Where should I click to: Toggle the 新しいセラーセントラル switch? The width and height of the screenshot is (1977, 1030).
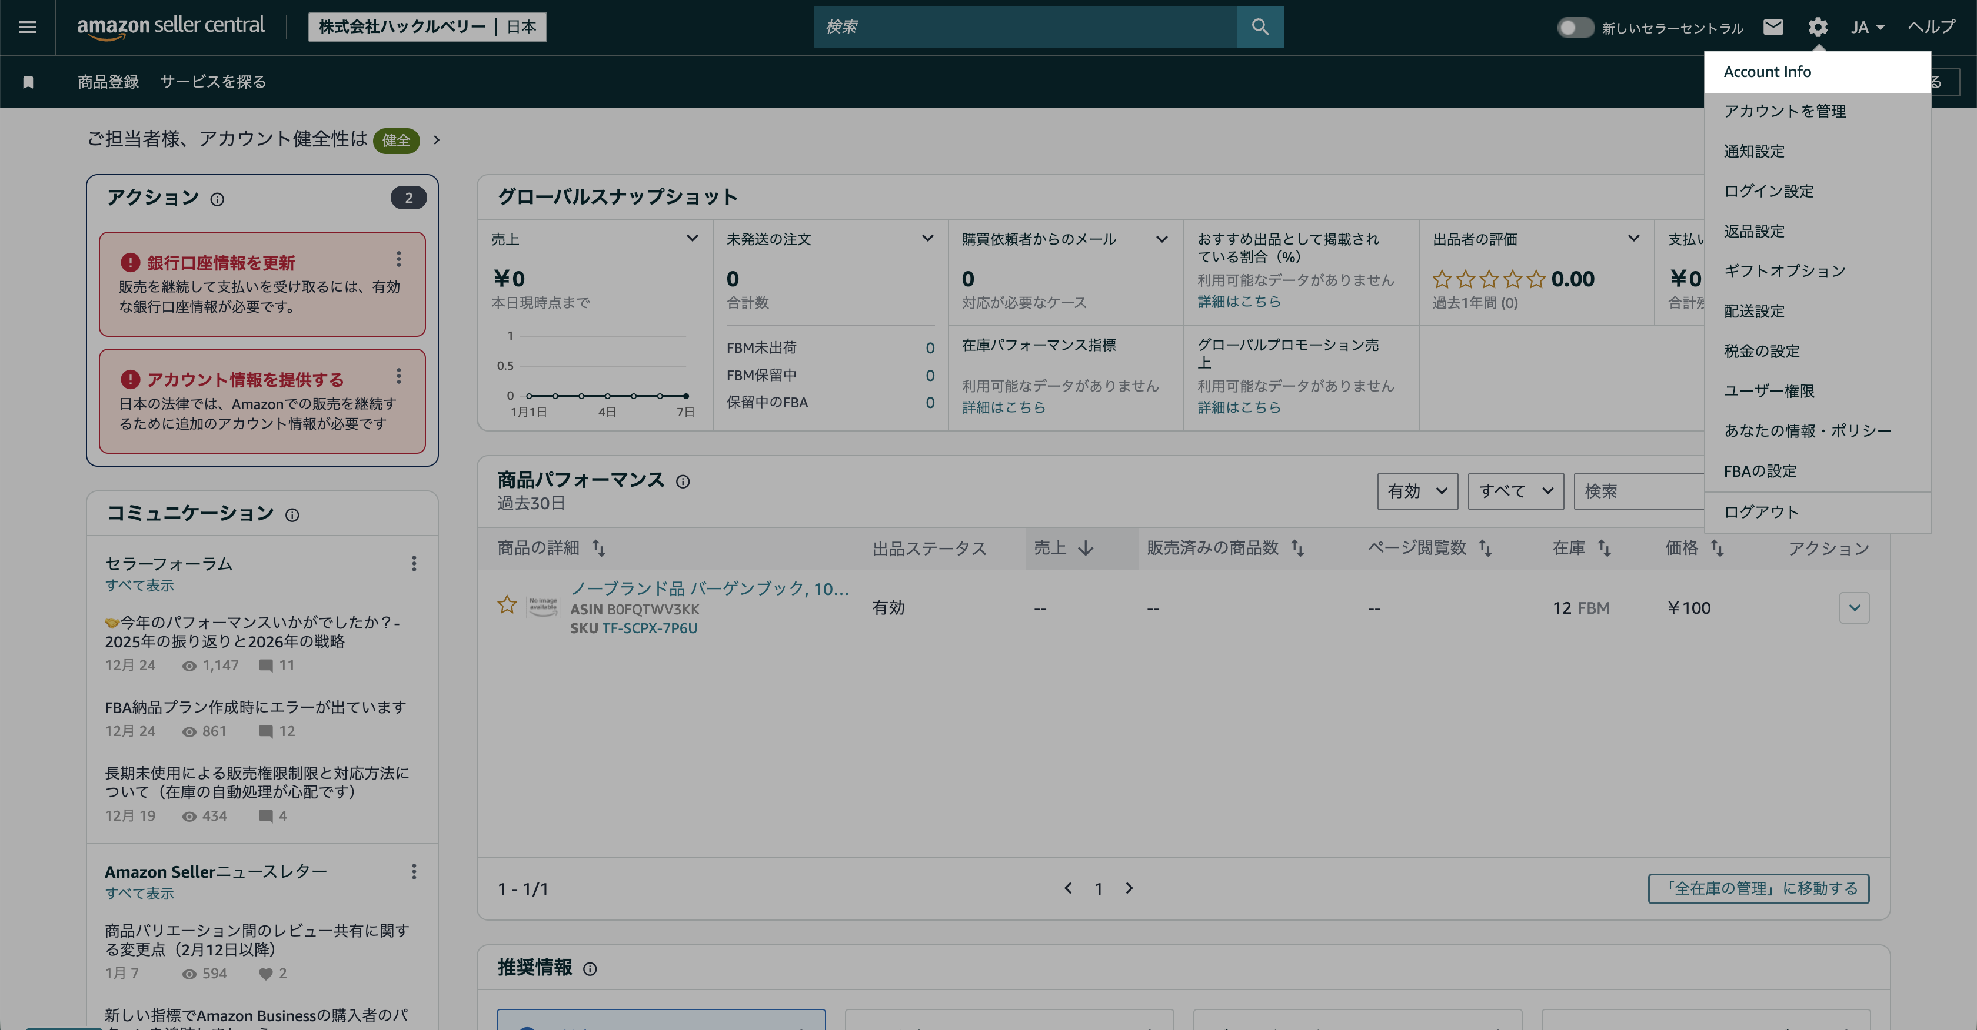tap(1575, 28)
